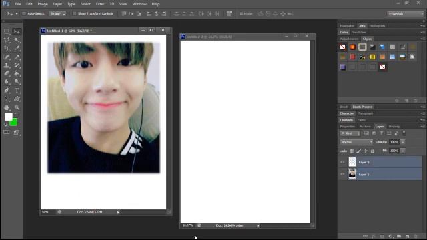
Task: Expand status bar arrow in Untitled-2 window
Action: coord(258,225)
